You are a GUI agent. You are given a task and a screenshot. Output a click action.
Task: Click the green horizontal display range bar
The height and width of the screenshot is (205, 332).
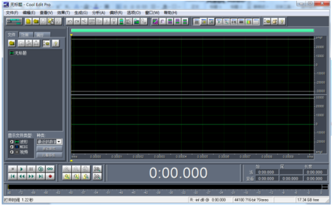point(192,30)
